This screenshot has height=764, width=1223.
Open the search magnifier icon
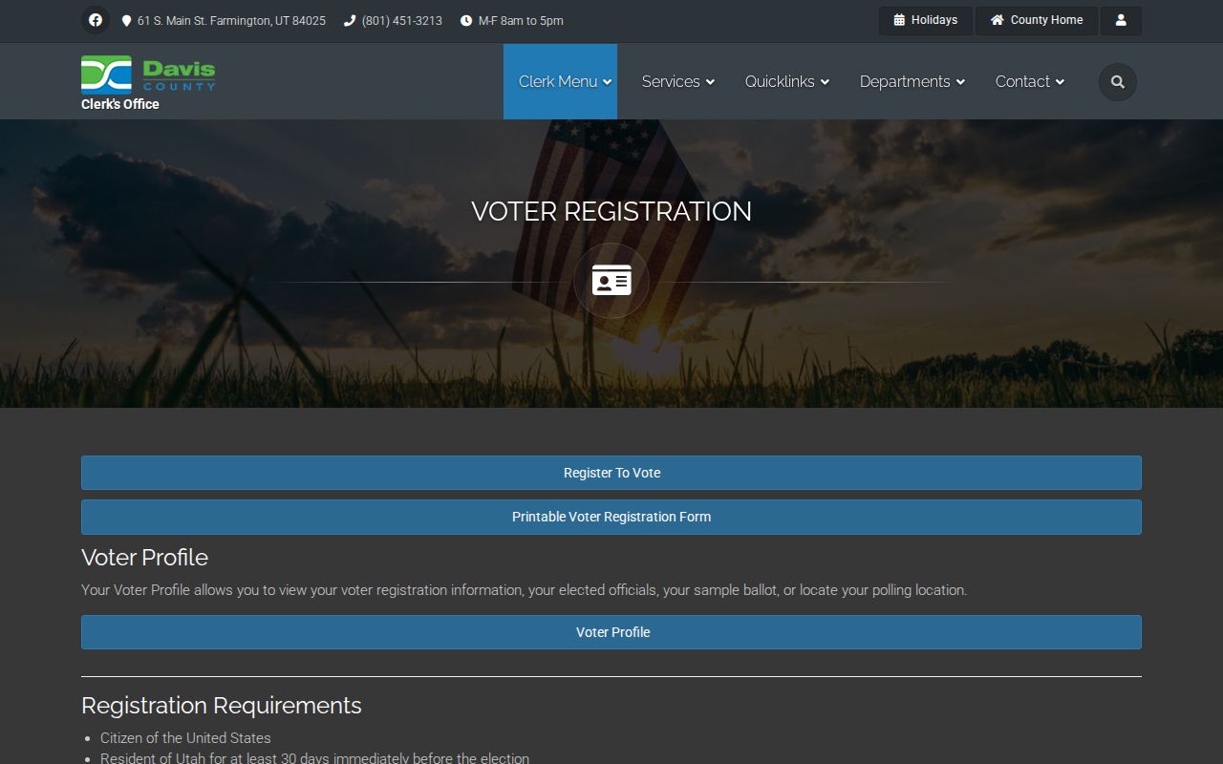(x=1118, y=82)
